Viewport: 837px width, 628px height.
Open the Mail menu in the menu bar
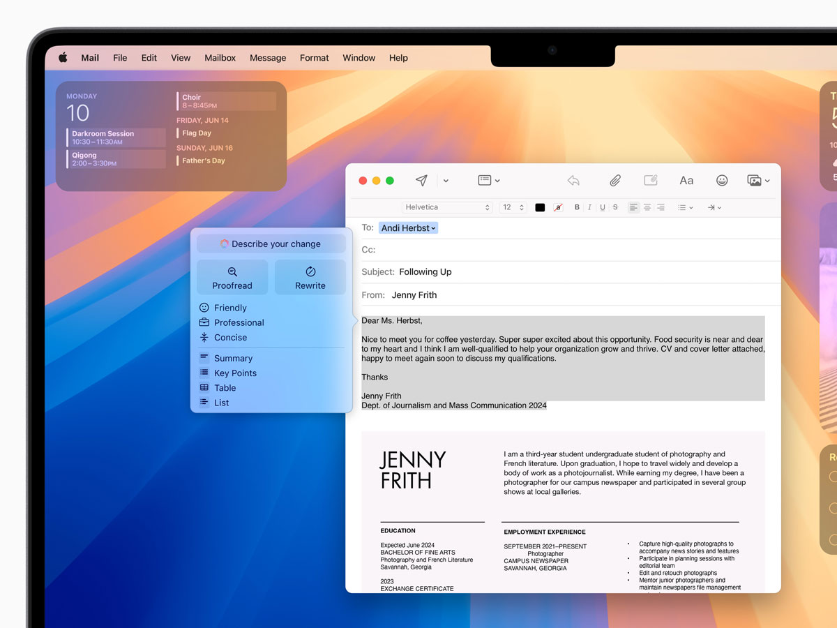(90, 58)
